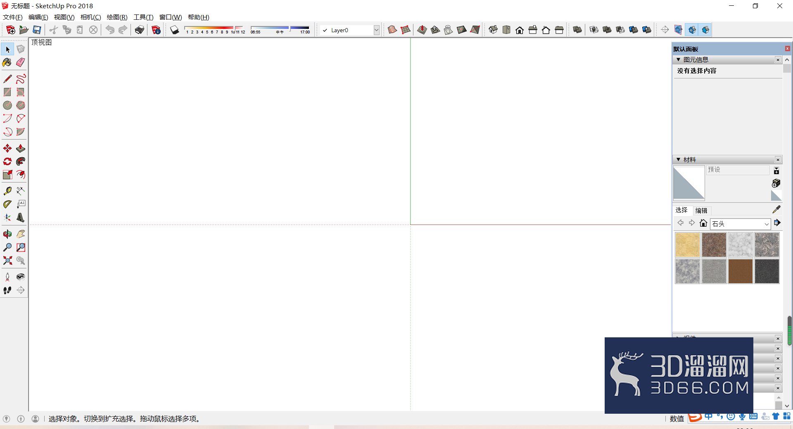Select the Text label tool
The height and width of the screenshot is (429, 793).
tap(21, 204)
